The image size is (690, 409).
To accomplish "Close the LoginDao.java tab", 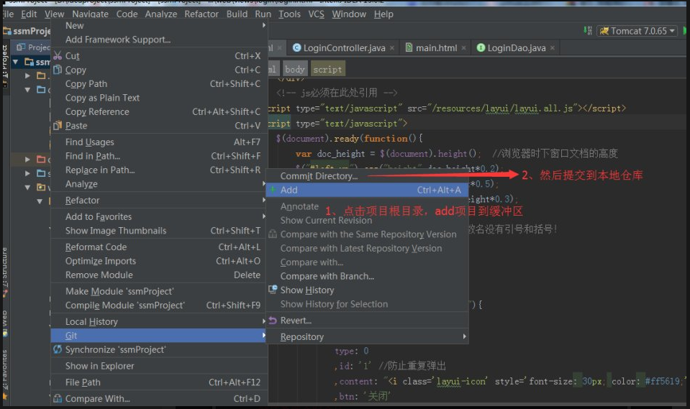I will click(x=553, y=48).
